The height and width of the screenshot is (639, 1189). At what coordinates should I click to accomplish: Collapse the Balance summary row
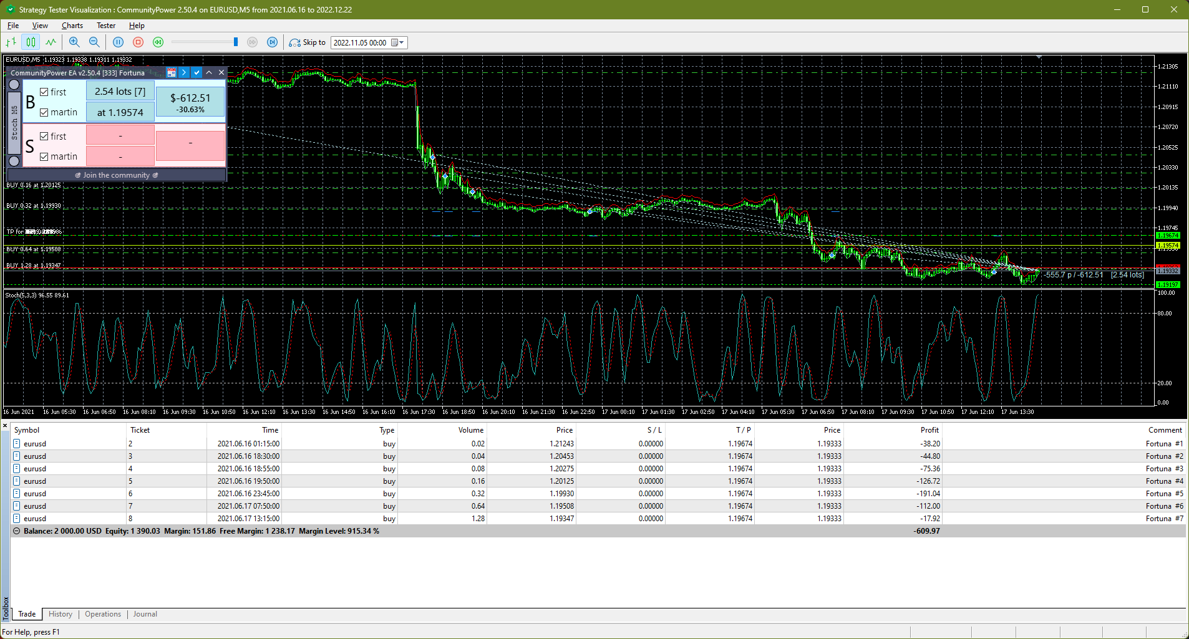(x=17, y=531)
